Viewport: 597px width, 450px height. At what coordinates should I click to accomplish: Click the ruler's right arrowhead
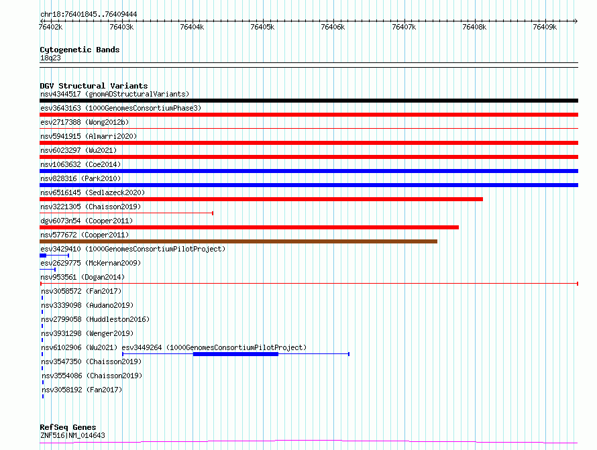576,21
